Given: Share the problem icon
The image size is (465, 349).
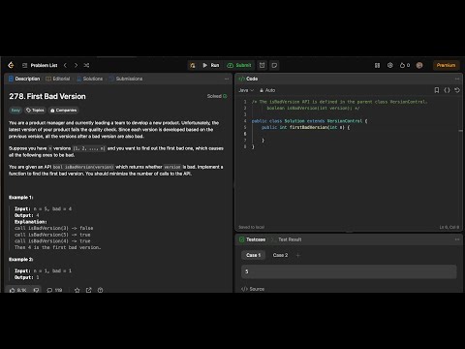Looking at the screenshot, I should (x=89, y=290).
